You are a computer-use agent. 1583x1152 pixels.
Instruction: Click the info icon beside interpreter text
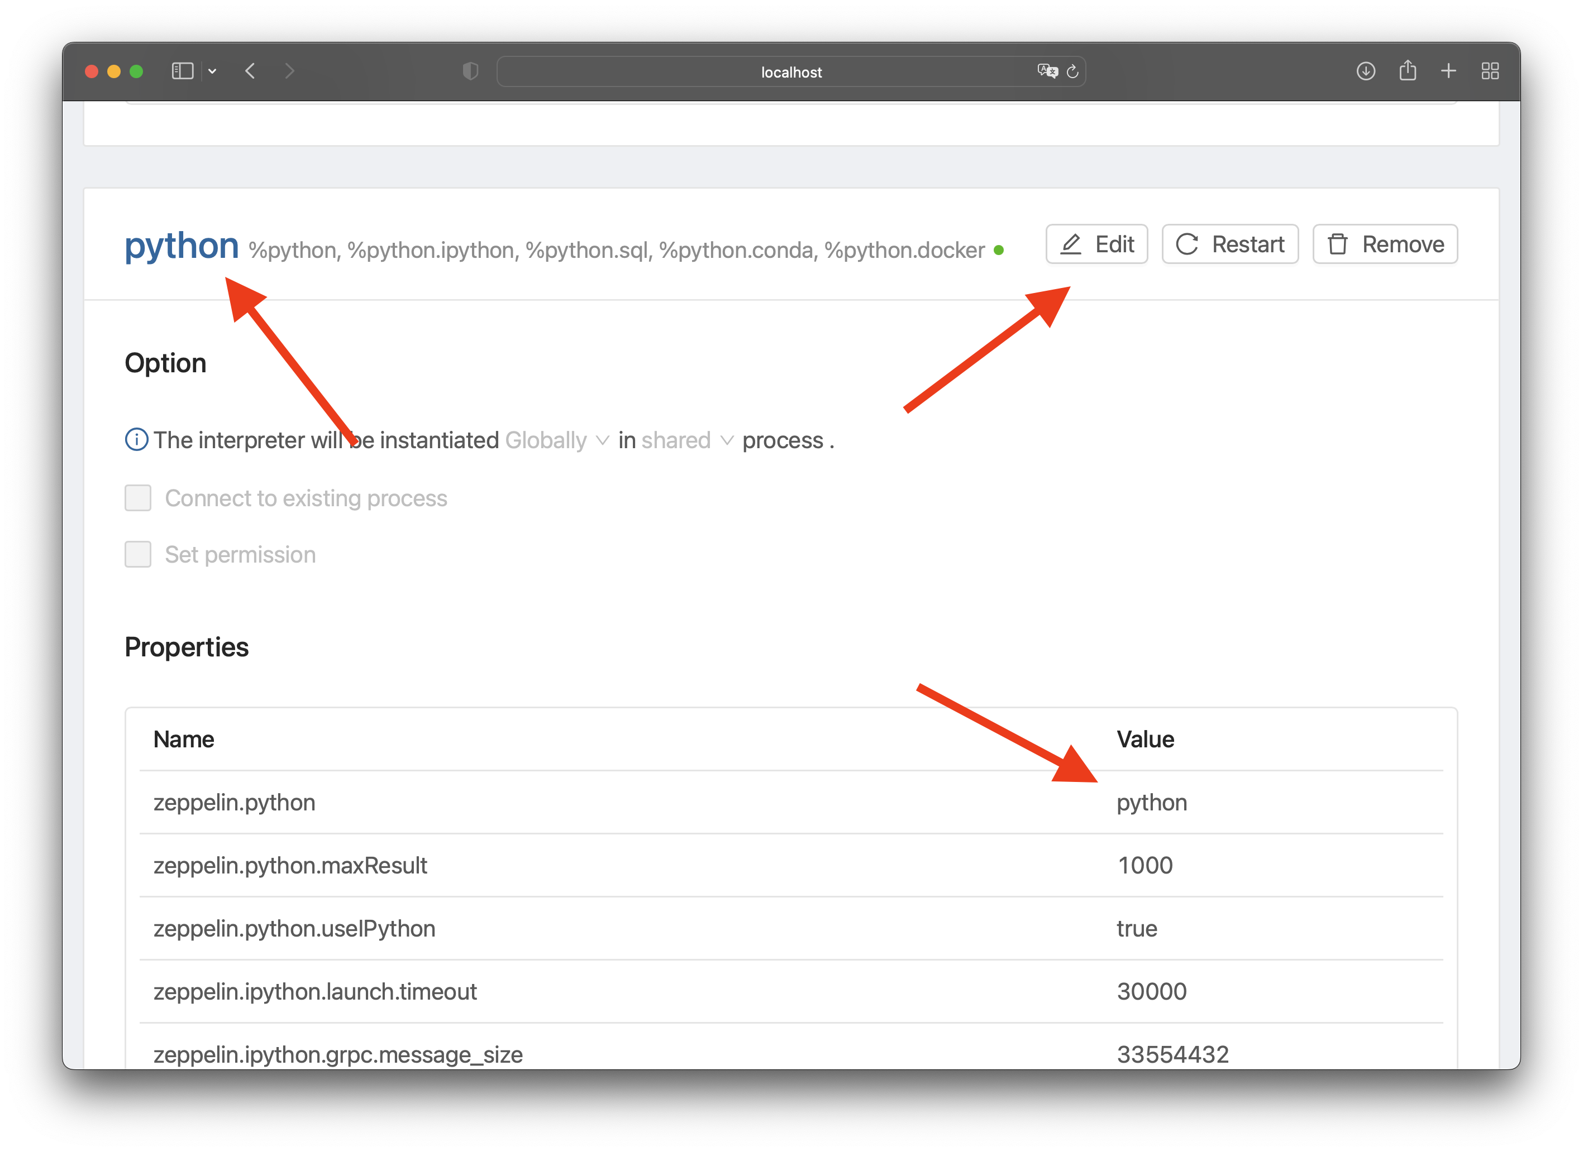[x=136, y=440]
